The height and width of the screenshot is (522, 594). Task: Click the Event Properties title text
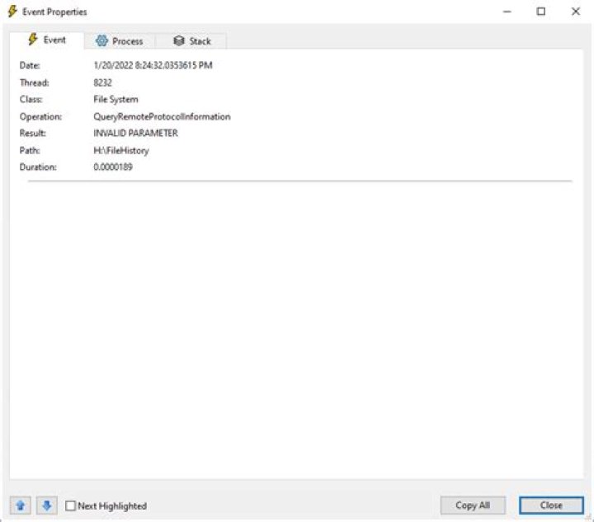[54, 12]
